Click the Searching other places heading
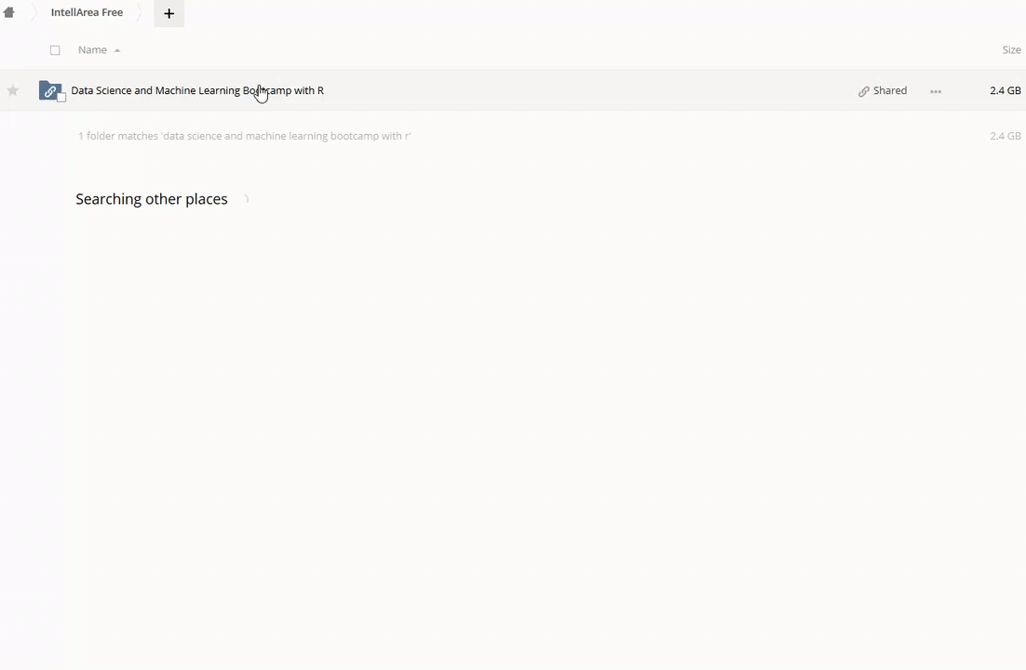 (x=152, y=199)
